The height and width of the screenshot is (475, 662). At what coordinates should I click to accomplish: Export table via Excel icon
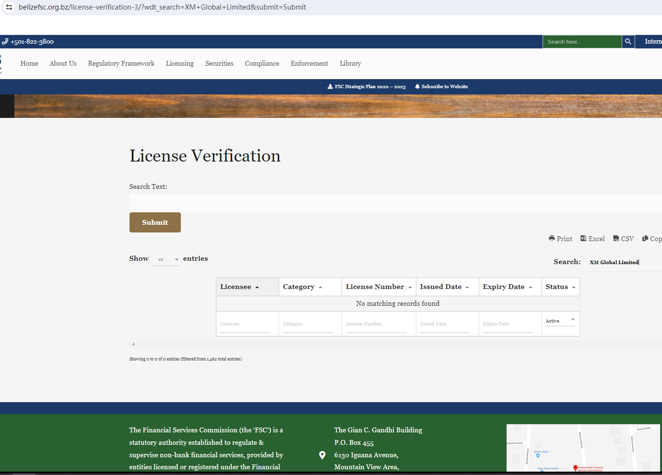pos(583,238)
